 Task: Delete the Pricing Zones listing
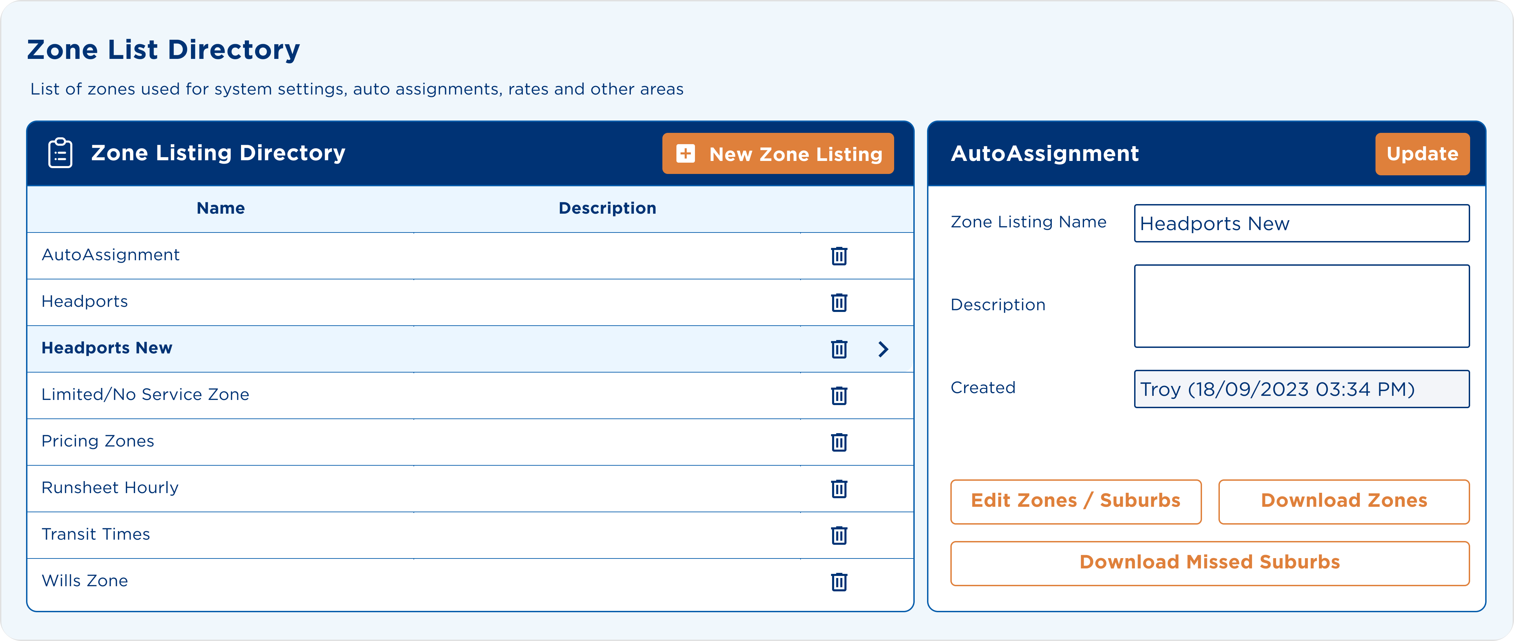839,442
